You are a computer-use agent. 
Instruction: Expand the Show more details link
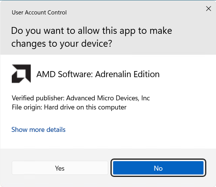38,130
